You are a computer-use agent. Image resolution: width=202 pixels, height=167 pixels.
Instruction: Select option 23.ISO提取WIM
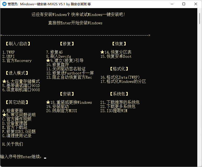(114, 111)
